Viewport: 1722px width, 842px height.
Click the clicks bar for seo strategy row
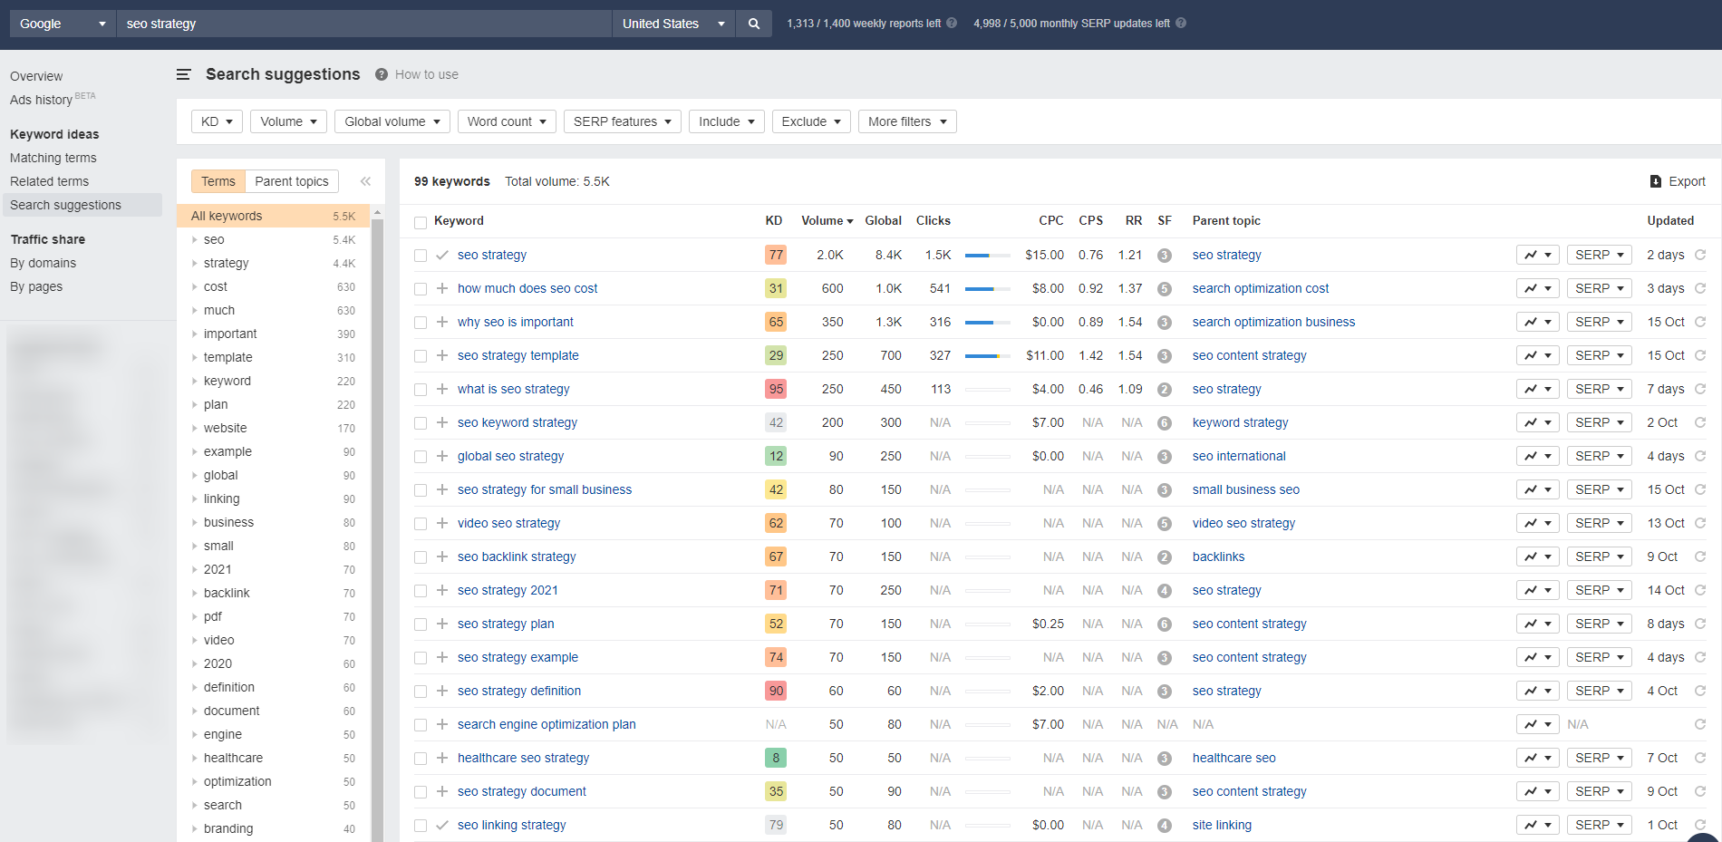point(988,256)
